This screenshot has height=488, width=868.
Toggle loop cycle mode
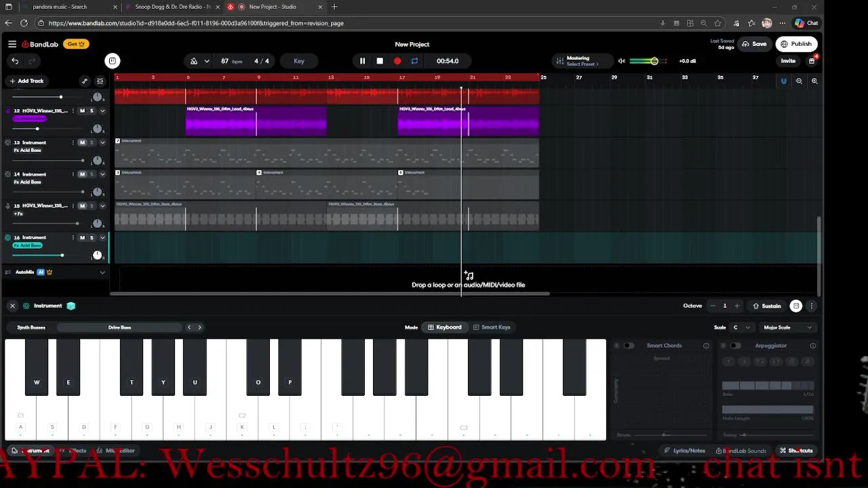[x=414, y=61]
